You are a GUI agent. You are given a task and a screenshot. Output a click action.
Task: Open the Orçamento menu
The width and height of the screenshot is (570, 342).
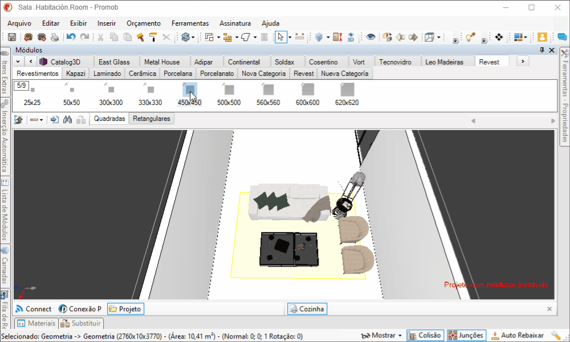tap(144, 23)
